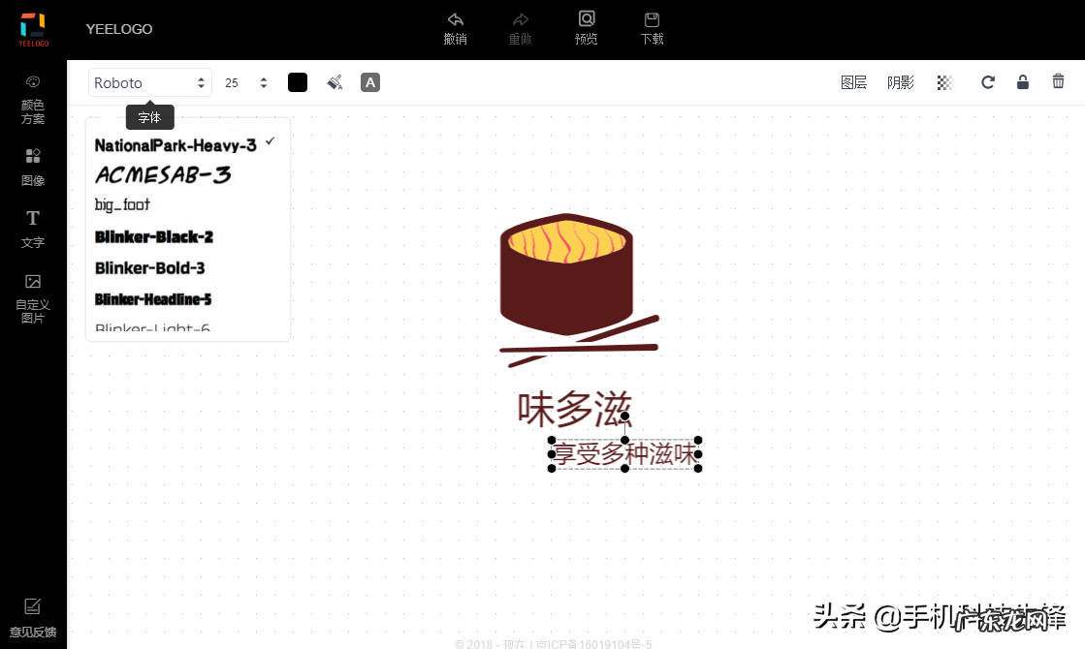1085x649 pixels.
Task: Open the black text color swatch
Action: [297, 82]
